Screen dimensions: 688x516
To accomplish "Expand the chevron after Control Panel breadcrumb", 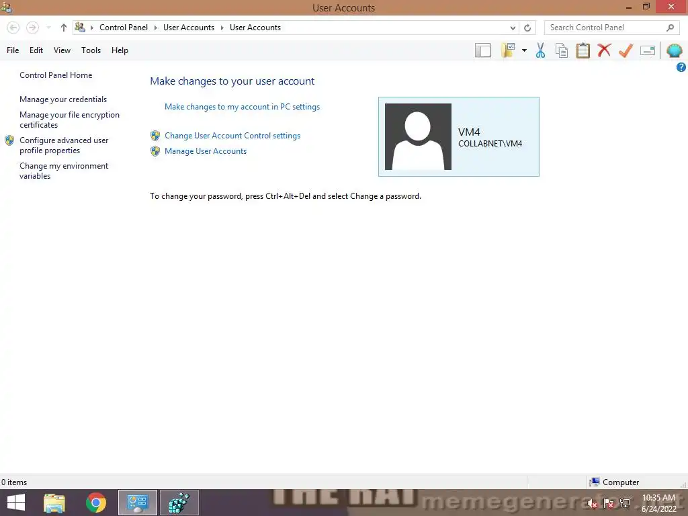I will point(155,28).
